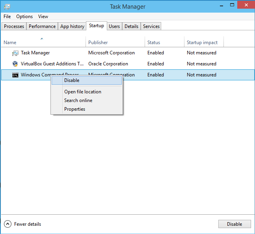Maximize the Task Manager window

click(x=232, y=5)
